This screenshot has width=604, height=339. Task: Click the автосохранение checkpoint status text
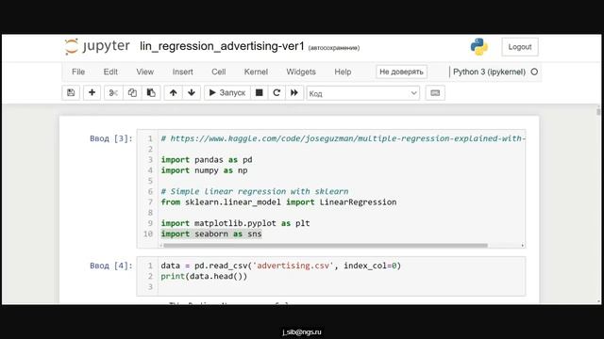pos(334,48)
